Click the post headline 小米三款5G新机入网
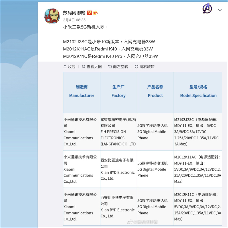Screen dimensions: 228x228 coord(85,27)
